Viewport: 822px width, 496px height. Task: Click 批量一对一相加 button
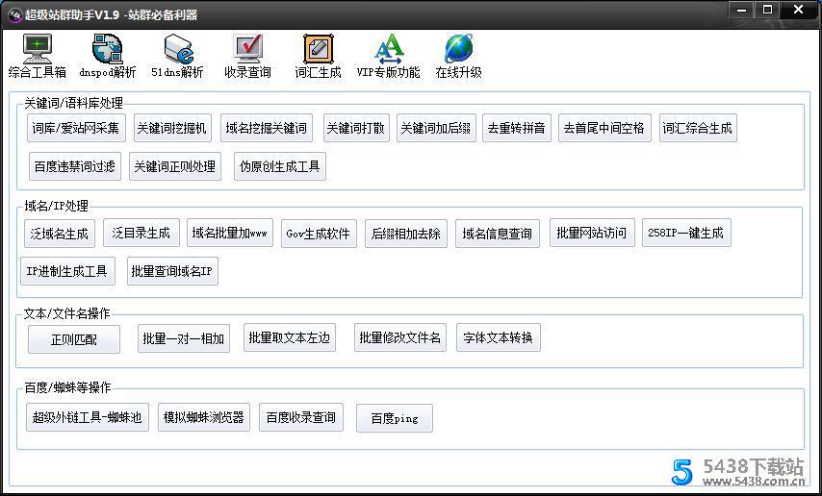184,338
